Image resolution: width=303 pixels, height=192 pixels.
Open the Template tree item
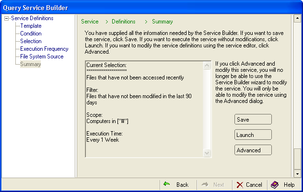pyautogui.click(x=31, y=26)
